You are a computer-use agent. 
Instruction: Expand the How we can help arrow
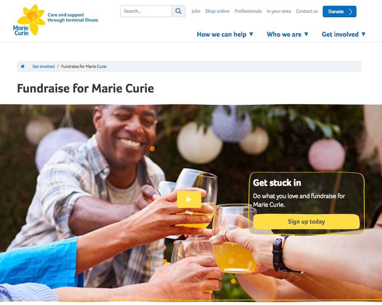pyautogui.click(x=251, y=34)
